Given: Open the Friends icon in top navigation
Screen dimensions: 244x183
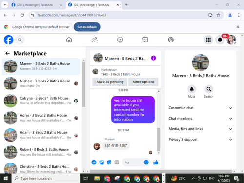Looking at the screenshot, I should [x=95, y=40].
